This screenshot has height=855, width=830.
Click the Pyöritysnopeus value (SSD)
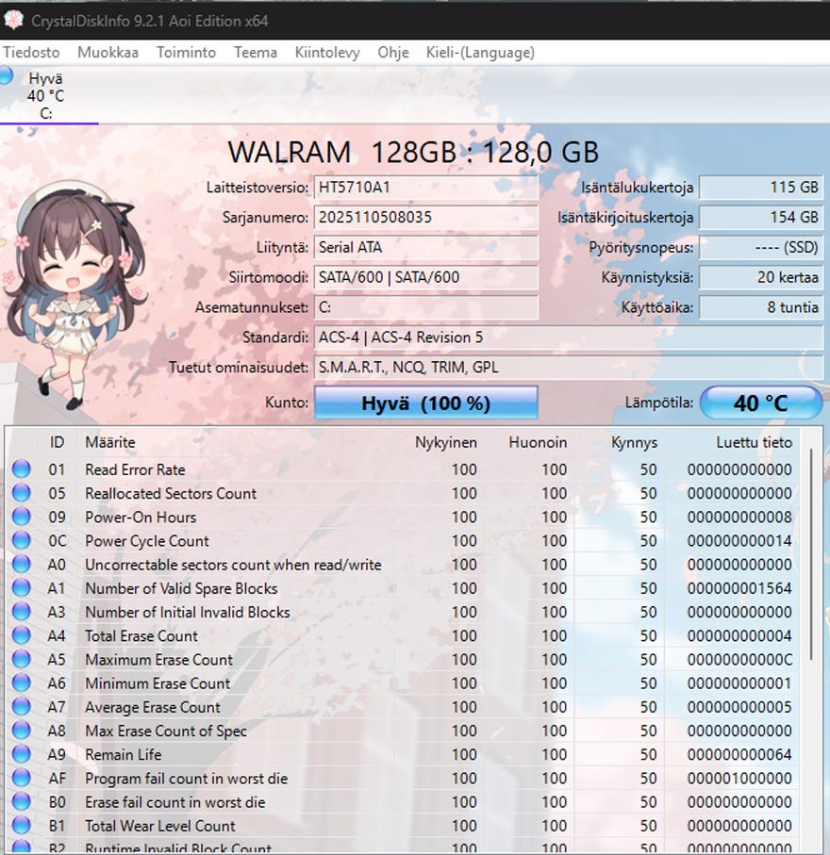[761, 248]
